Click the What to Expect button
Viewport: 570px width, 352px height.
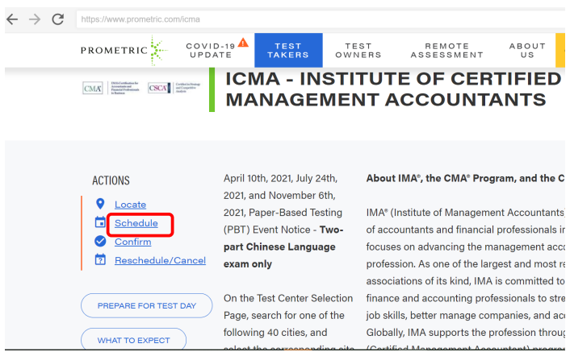click(133, 339)
